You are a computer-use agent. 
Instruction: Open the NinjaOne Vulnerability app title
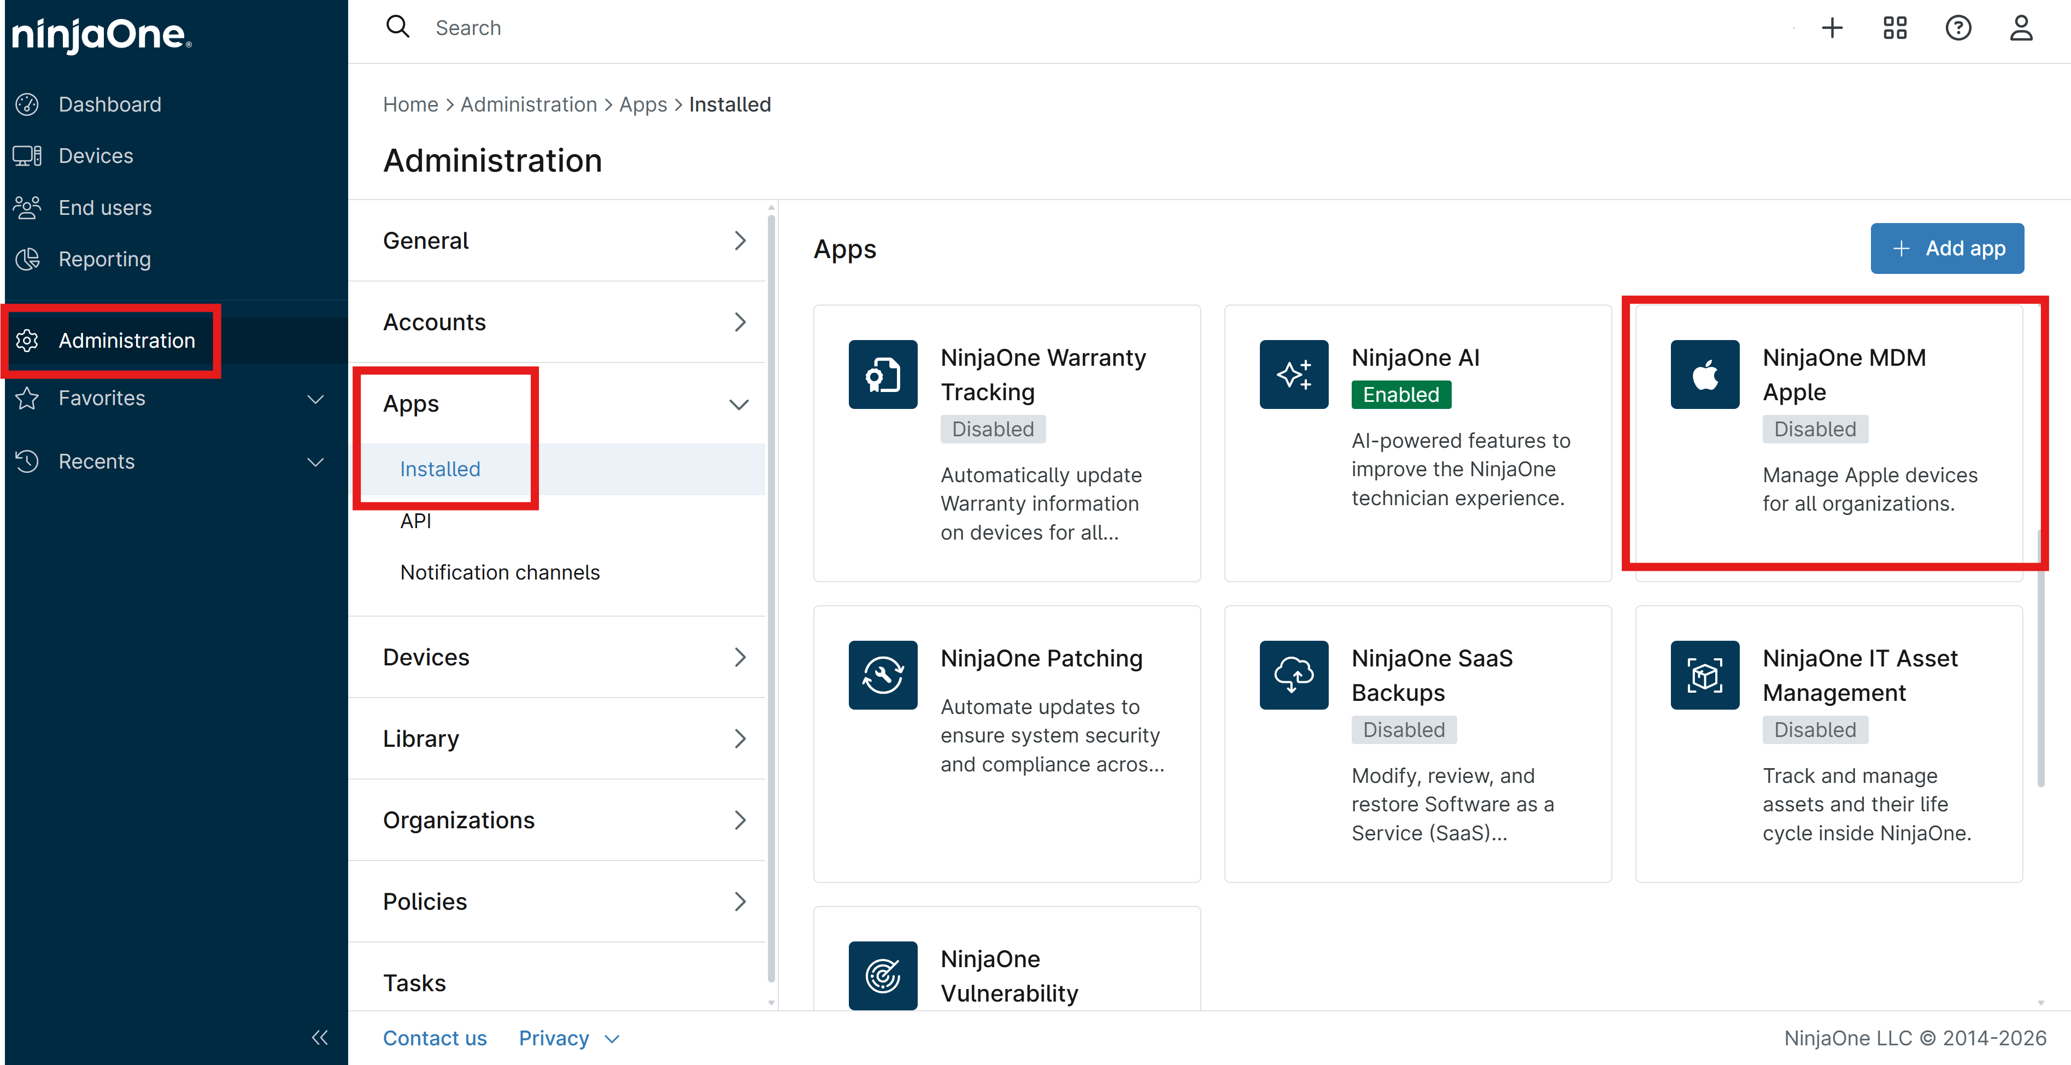tap(1009, 976)
